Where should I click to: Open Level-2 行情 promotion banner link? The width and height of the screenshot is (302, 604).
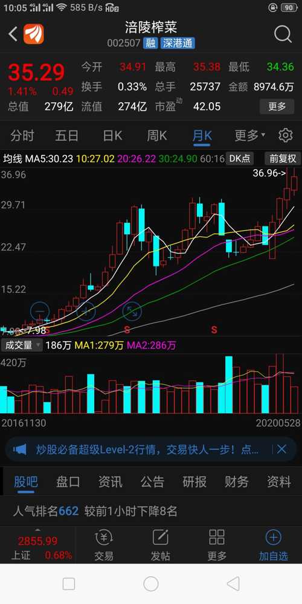pos(147,449)
